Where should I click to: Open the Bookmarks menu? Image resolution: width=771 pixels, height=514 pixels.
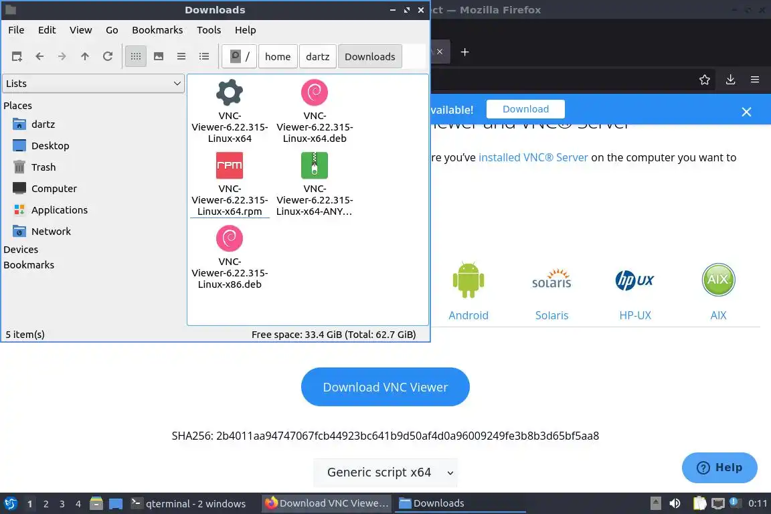pos(157,30)
